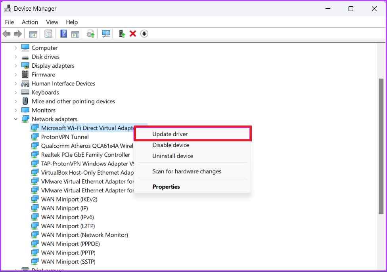Expand Human Interface Devices chevron

(16, 84)
